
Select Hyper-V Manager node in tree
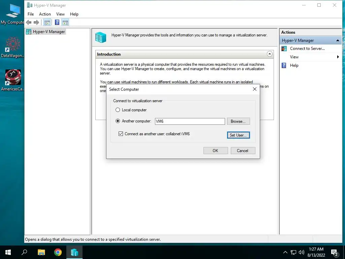coord(45,32)
